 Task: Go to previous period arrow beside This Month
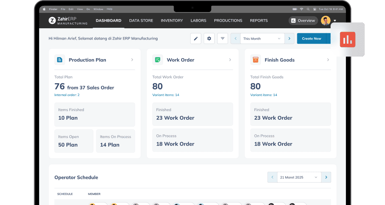235,39
